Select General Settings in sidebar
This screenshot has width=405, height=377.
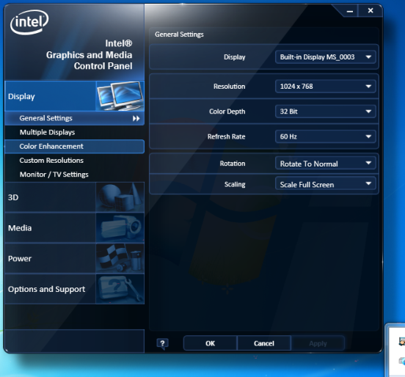pyautogui.click(x=74, y=118)
